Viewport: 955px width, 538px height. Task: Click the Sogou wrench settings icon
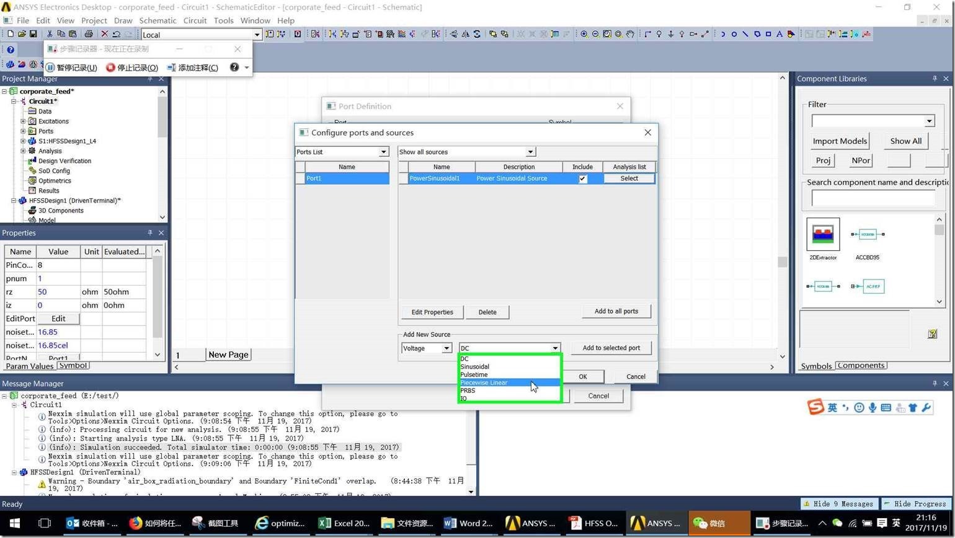pos(926,407)
